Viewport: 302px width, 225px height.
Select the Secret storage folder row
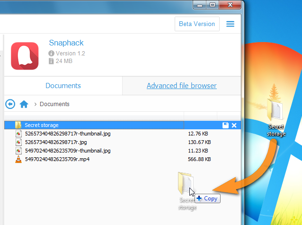(123, 125)
